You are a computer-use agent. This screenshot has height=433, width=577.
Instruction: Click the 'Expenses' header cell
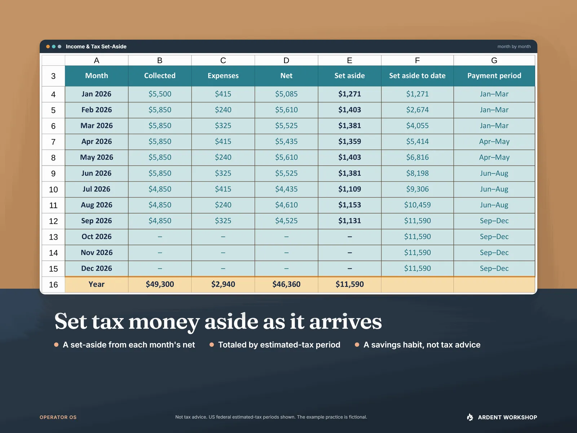coord(223,76)
